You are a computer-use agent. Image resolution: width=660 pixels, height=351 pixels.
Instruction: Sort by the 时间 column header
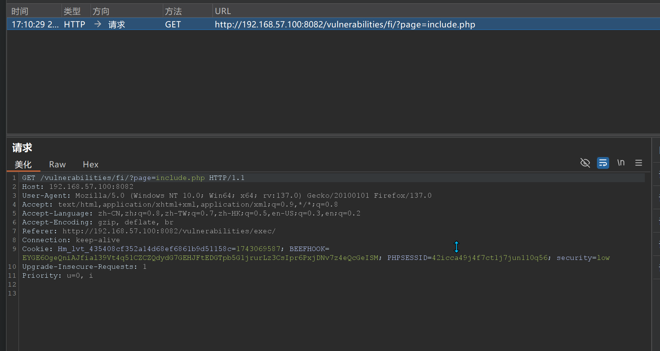(x=20, y=11)
